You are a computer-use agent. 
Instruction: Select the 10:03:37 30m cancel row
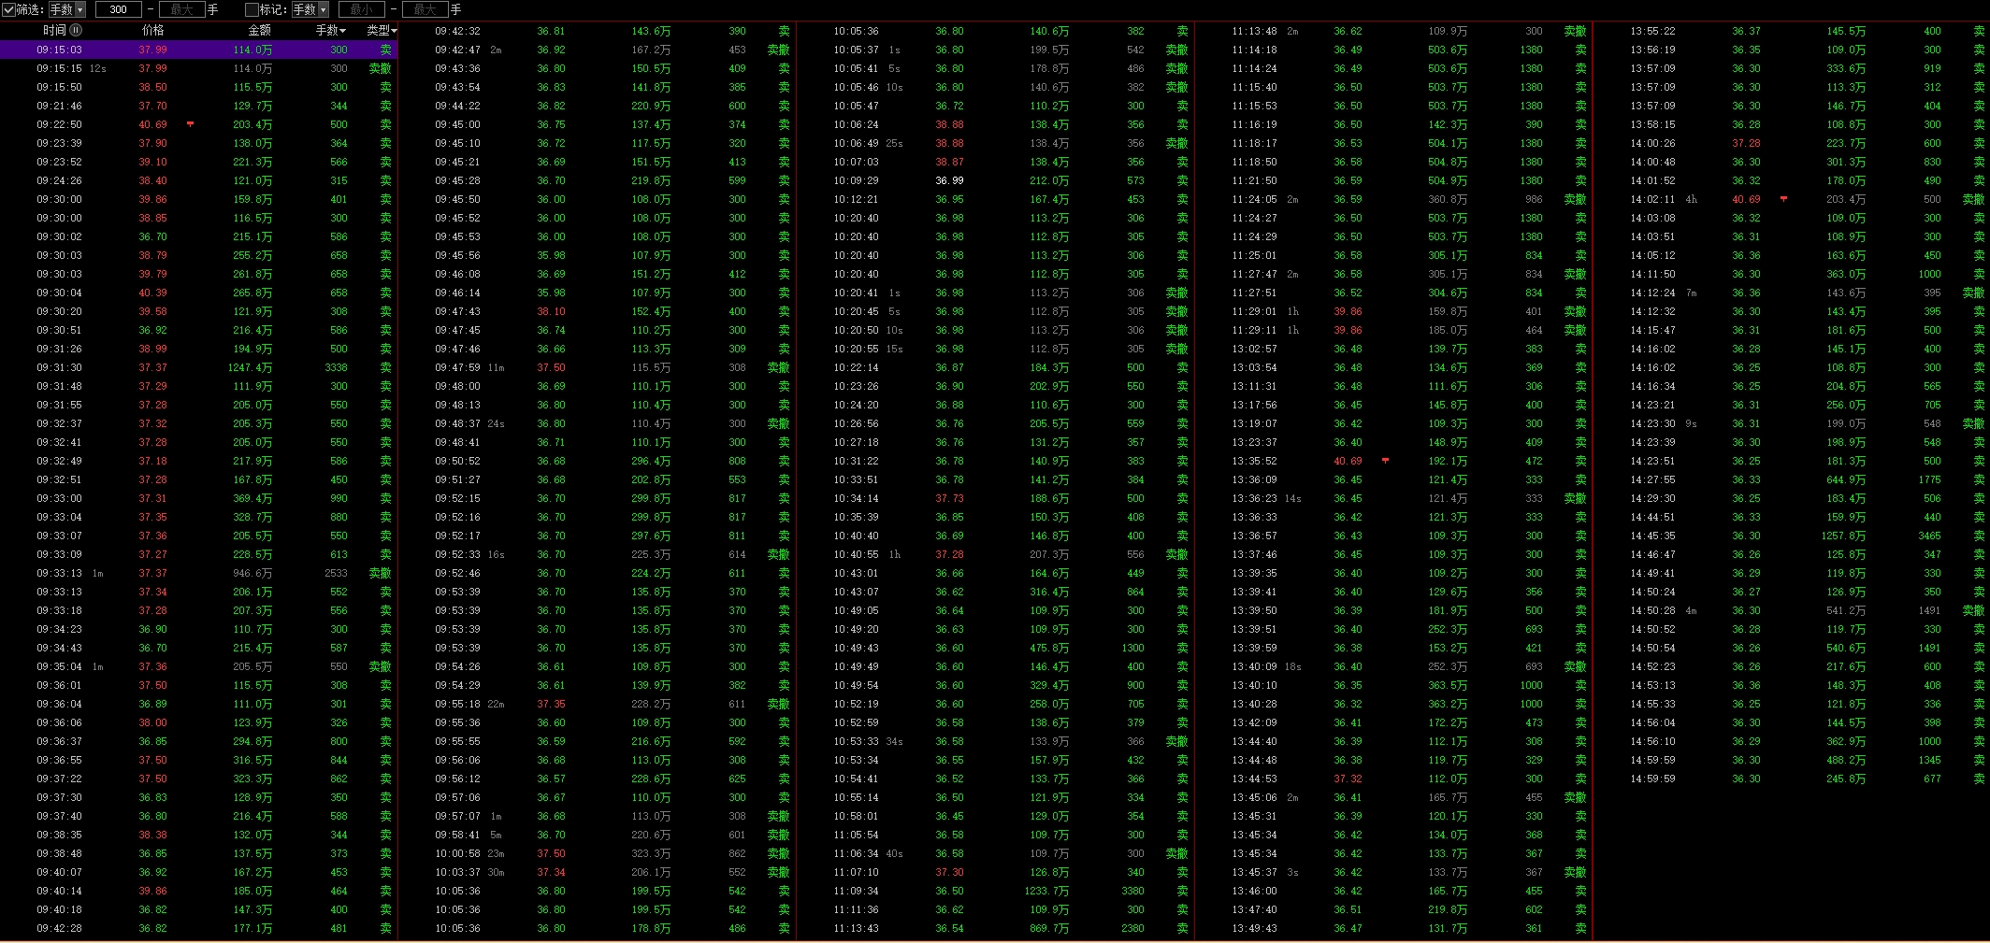point(598,872)
